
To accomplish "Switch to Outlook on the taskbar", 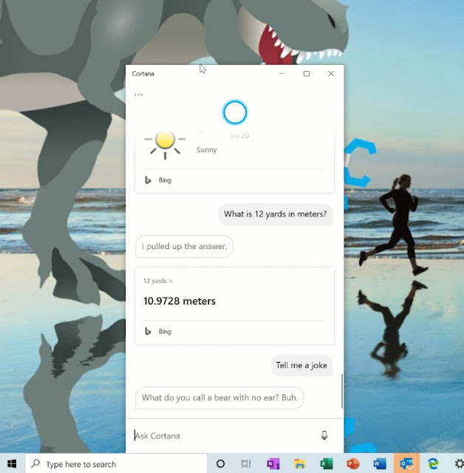I will [406, 463].
